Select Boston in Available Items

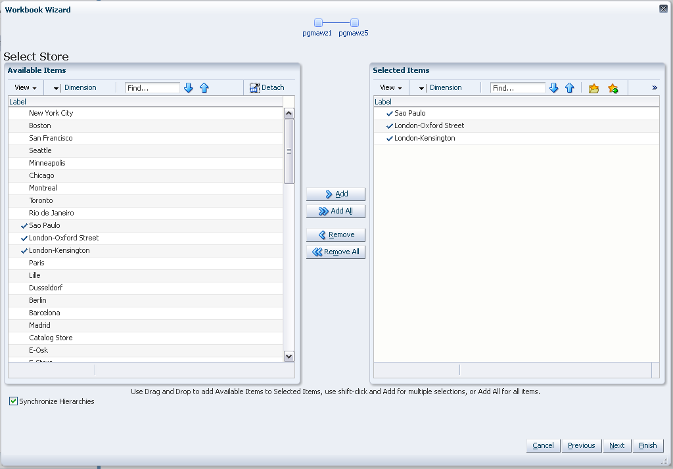coord(145,125)
